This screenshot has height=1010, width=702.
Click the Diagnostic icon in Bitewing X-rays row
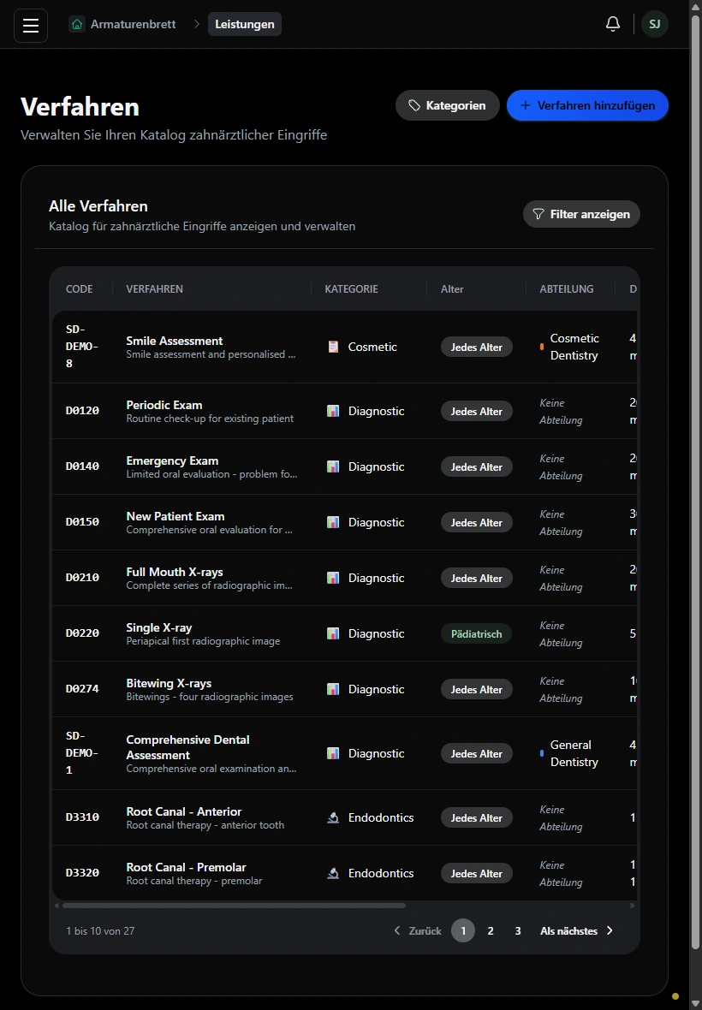pyautogui.click(x=333, y=689)
